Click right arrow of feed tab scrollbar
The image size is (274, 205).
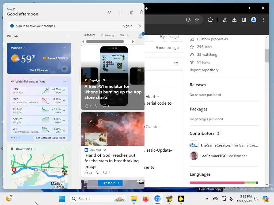tap(133, 41)
